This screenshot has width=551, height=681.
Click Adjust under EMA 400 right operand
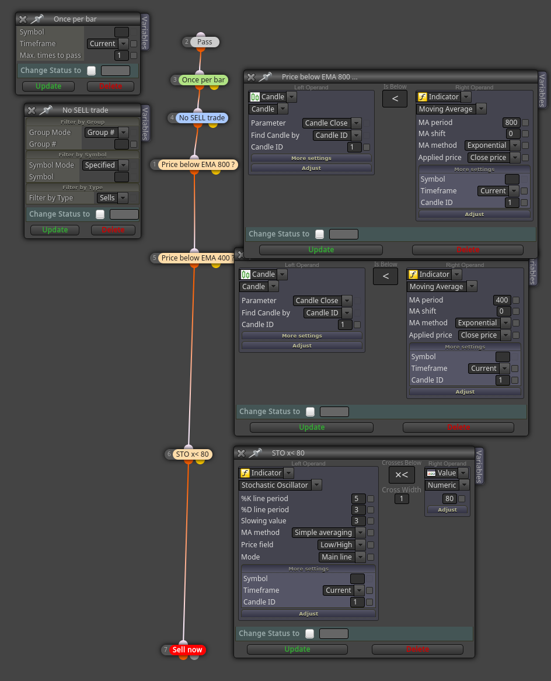coord(465,392)
